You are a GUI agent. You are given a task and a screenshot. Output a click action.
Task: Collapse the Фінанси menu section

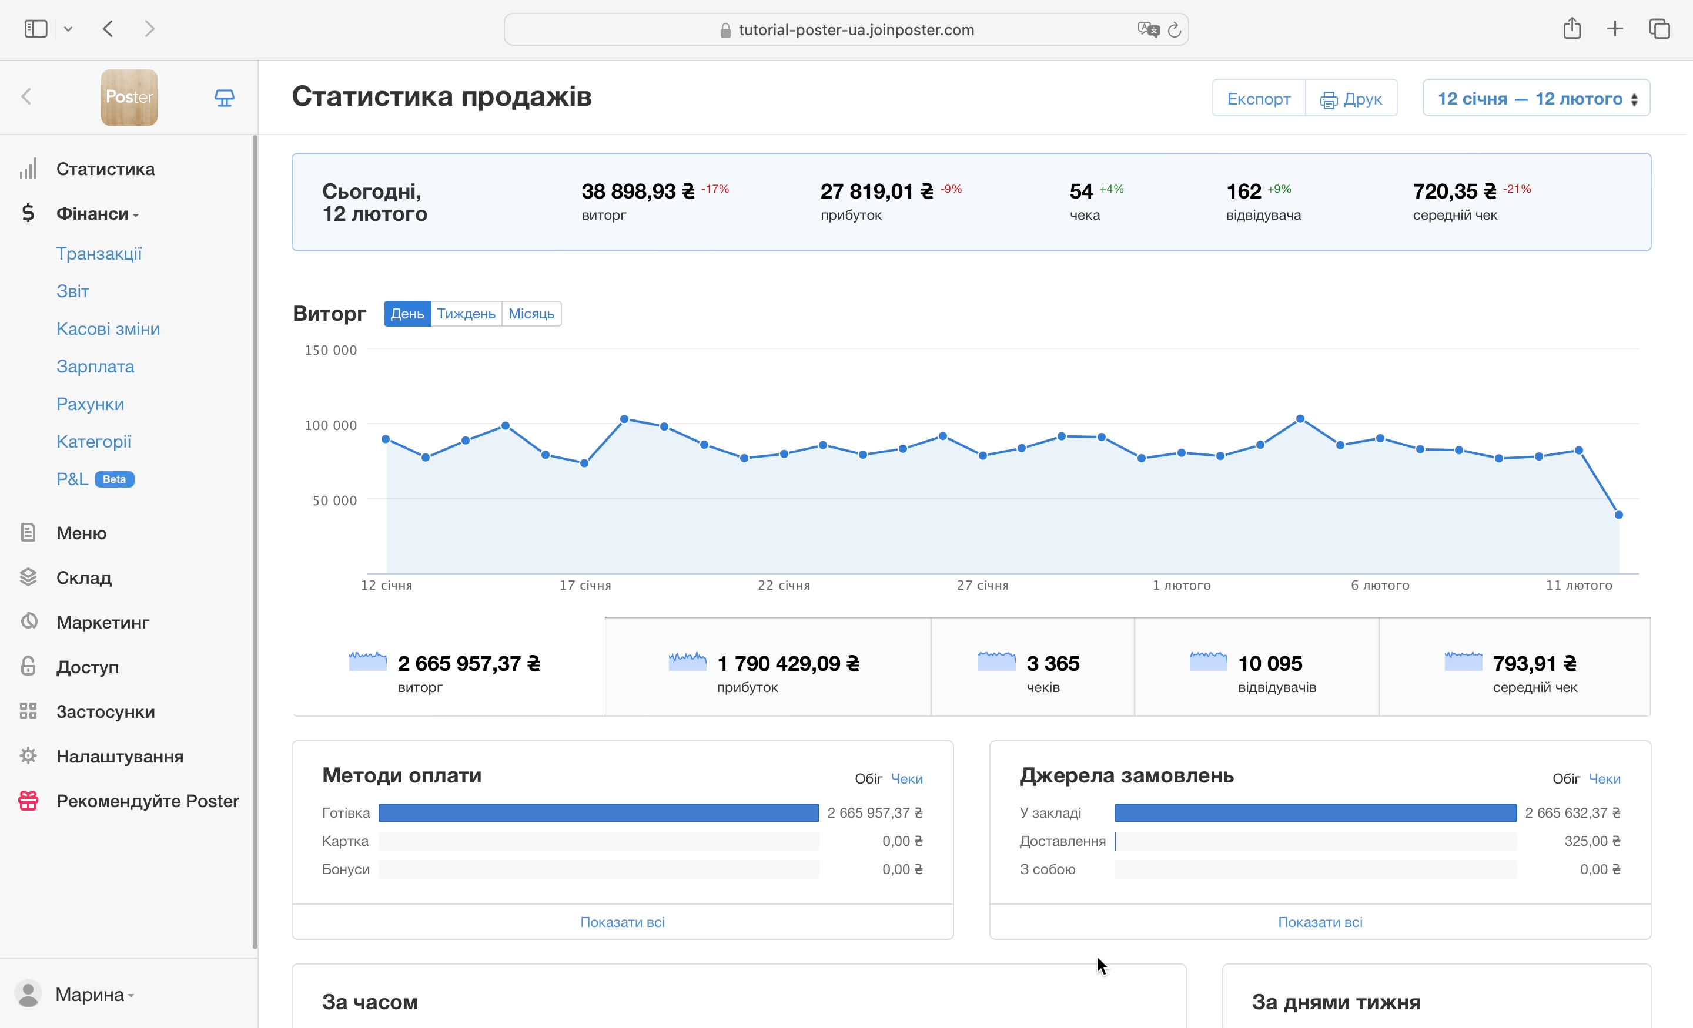pyautogui.click(x=98, y=214)
